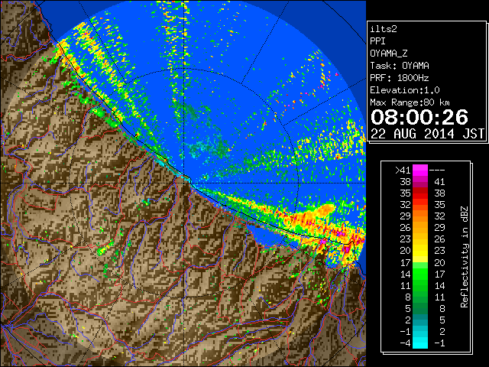
Task: Pick the green 11–14 dBZ legend swatch
Action: 419,285
